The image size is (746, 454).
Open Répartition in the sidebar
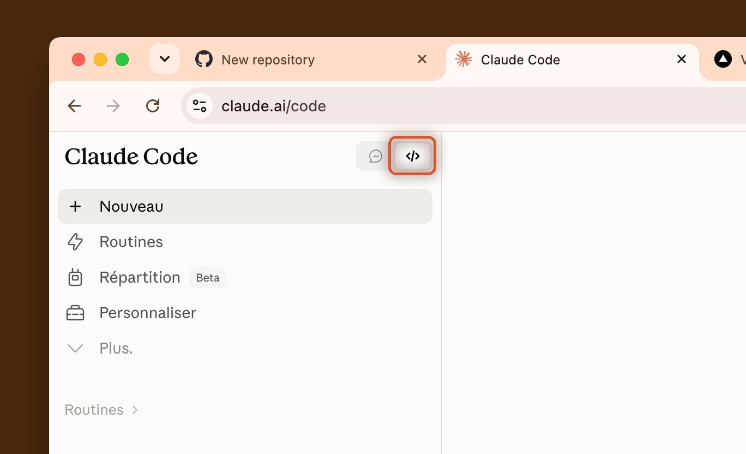pyautogui.click(x=245, y=277)
